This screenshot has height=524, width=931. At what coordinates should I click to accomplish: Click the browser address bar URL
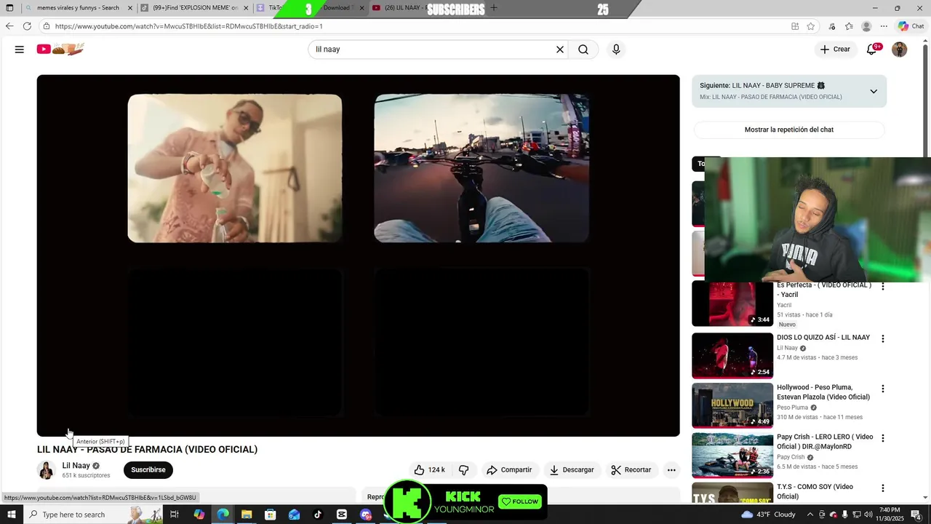pos(189,26)
